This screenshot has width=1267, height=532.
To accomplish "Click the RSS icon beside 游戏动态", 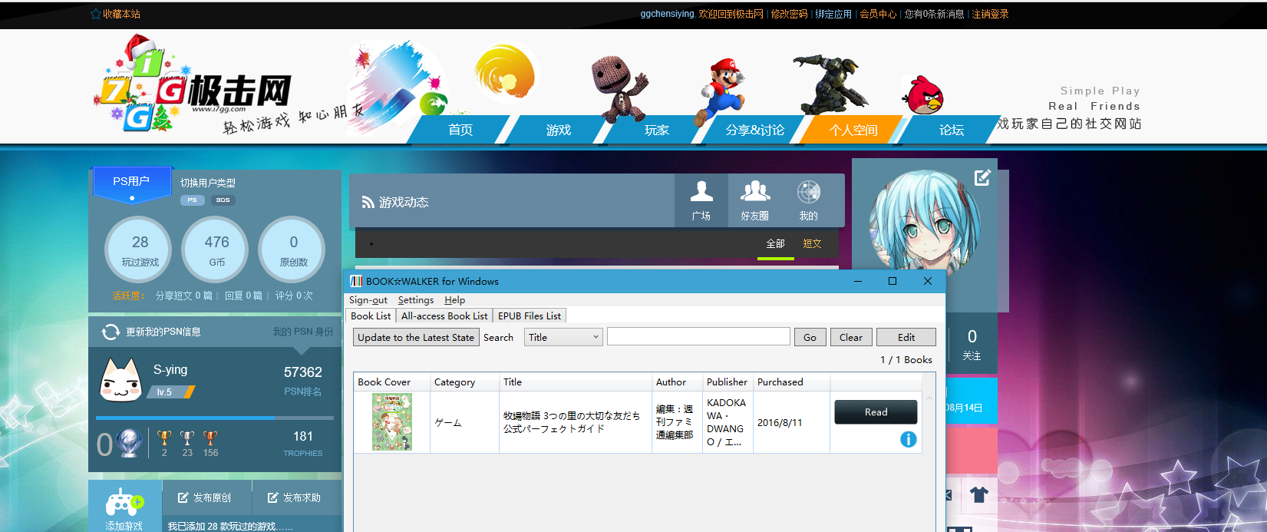I will click(x=368, y=202).
